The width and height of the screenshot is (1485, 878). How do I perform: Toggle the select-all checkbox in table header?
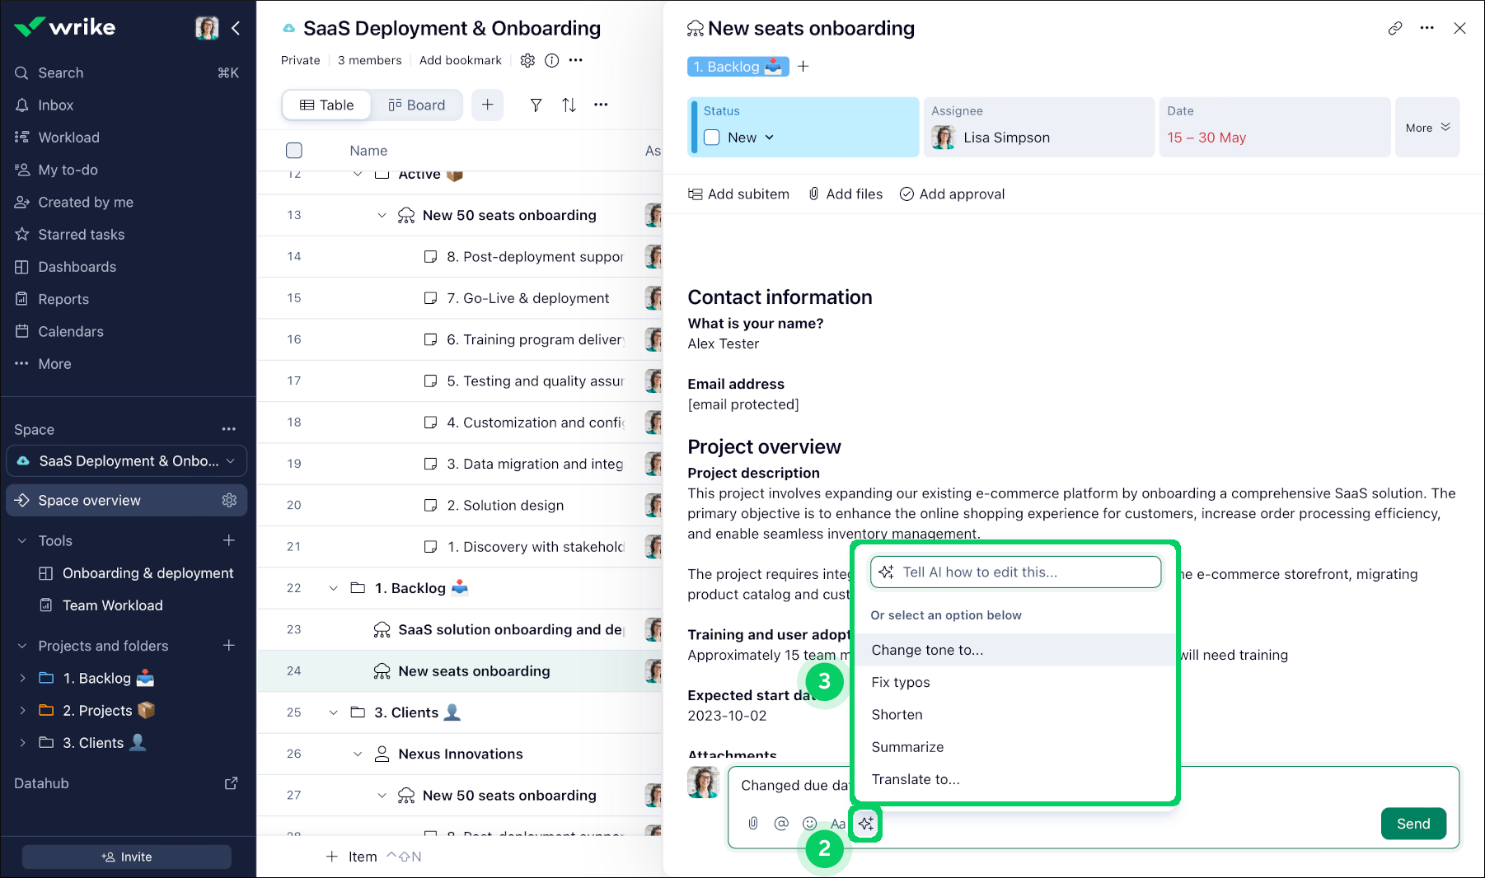pyautogui.click(x=294, y=151)
